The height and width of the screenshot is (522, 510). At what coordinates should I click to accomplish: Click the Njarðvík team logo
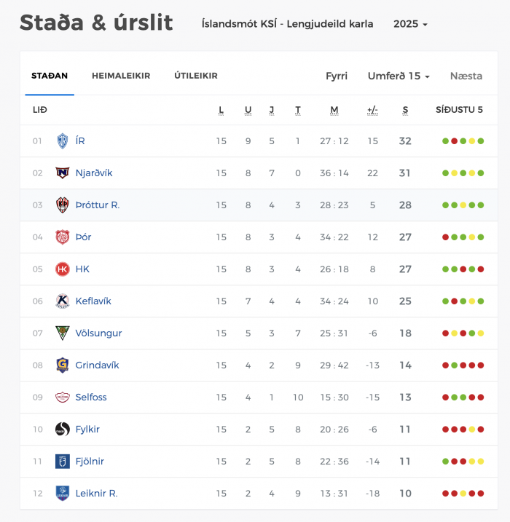[x=62, y=173]
